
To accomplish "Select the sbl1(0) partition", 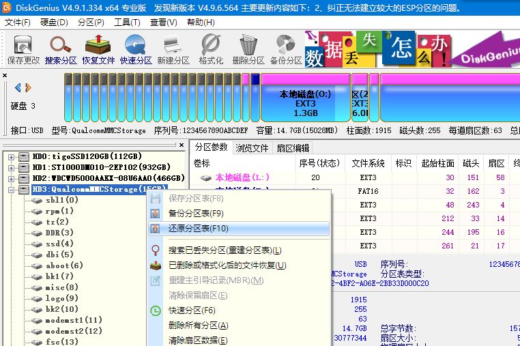I will click(62, 200).
